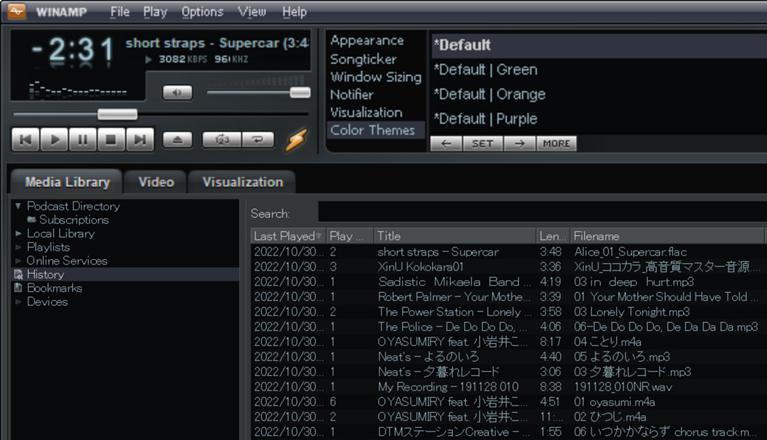Screen dimensions: 767x440
Task: Select the Appearance settings entry
Action: click(367, 40)
